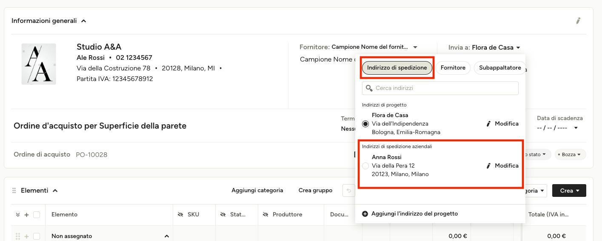Click the magnifier icon in address search

pyautogui.click(x=369, y=88)
